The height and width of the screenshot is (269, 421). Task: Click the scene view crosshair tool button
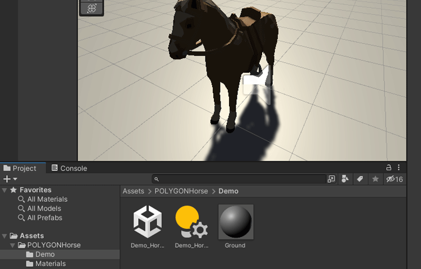[x=91, y=8]
